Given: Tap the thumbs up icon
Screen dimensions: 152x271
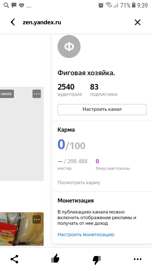Looking at the screenshot, I should coord(55,259).
